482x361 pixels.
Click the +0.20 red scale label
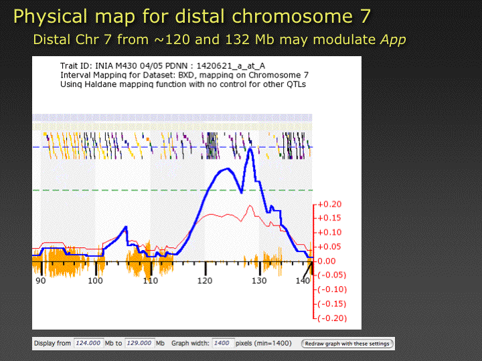pyautogui.click(x=330, y=204)
